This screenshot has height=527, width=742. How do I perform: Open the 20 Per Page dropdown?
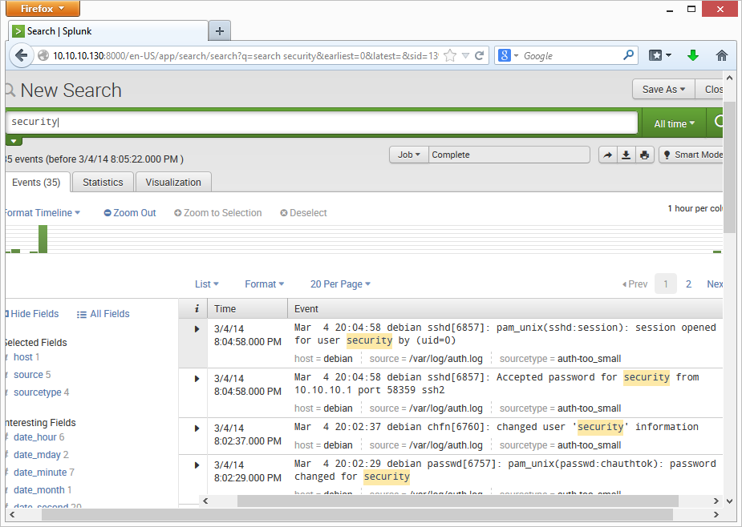[340, 284]
